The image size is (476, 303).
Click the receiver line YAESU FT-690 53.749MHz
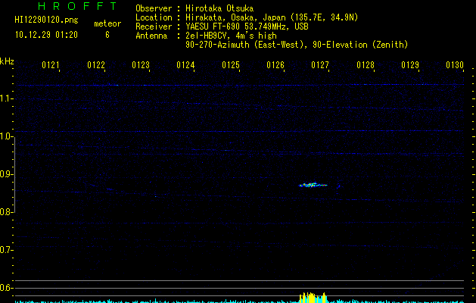click(247, 27)
